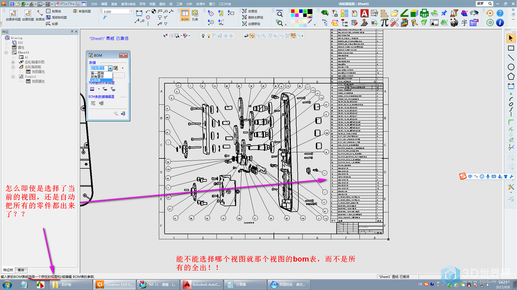The image size is (517, 290).
Task: Toggle the pin on the feature panel
Action: pyautogui.click(x=72, y=32)
